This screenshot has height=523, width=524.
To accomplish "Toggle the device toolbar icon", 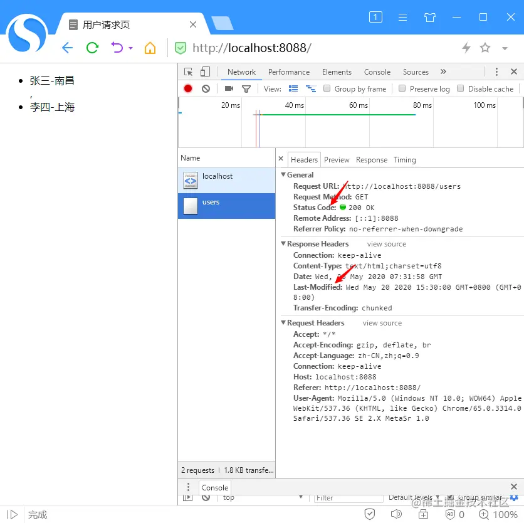I will [205, 72].
